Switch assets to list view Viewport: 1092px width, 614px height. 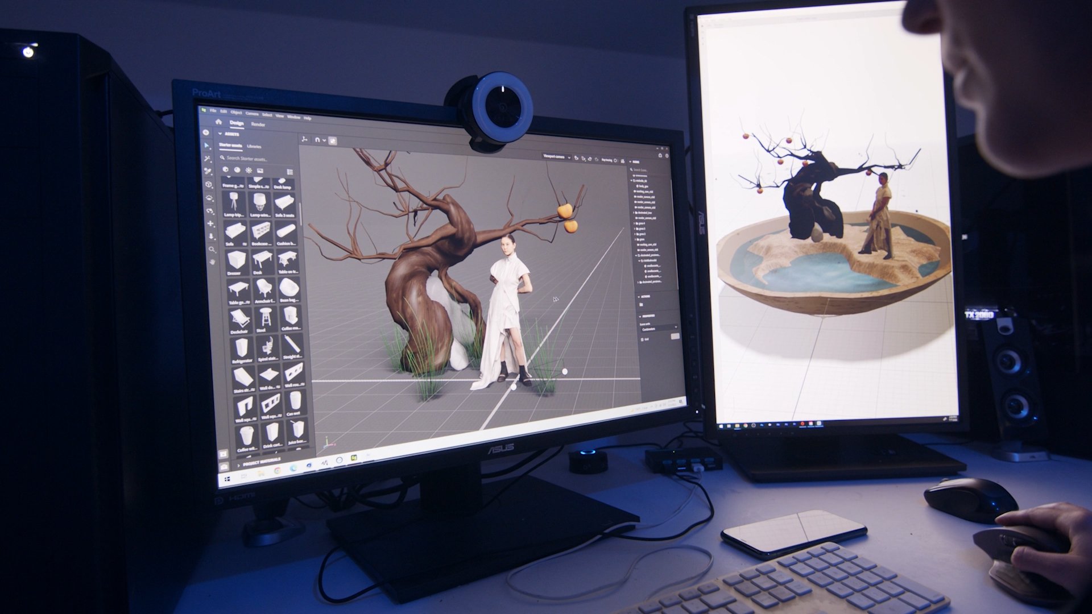click(289, 172)
